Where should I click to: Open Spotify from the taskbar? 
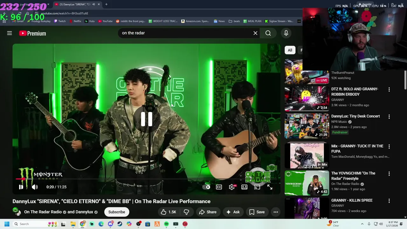tap(166, 224)
